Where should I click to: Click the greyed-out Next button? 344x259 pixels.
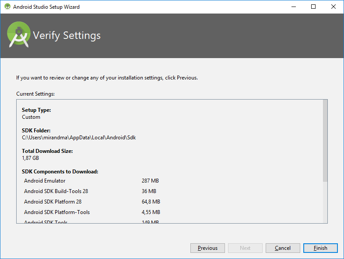coord(245,248)
